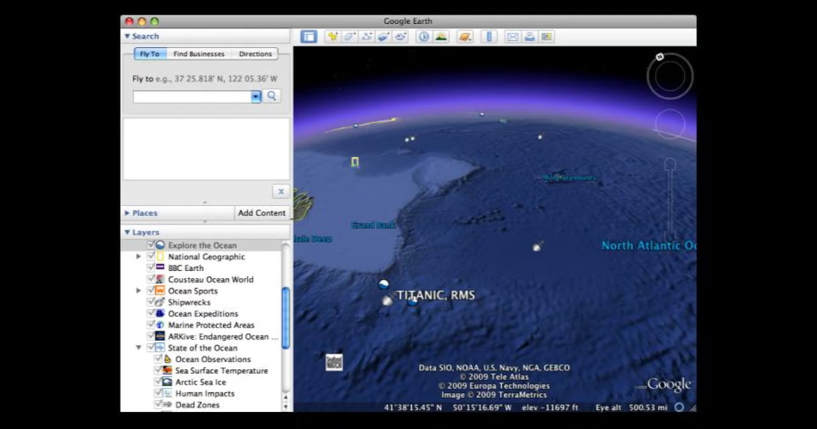Uncheck the Shipwrecks layer
Image resolution: width=817 pixels, height=429 pixels.
150,302
